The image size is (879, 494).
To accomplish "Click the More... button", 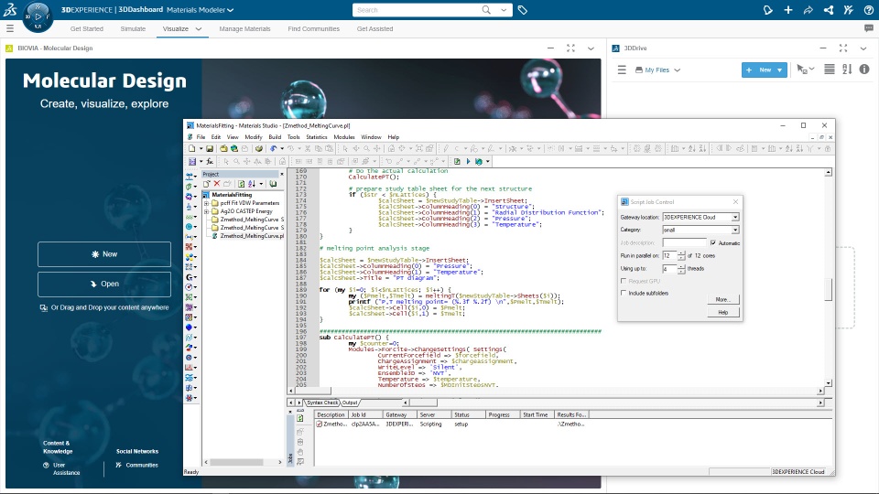I will click(723, 300).
